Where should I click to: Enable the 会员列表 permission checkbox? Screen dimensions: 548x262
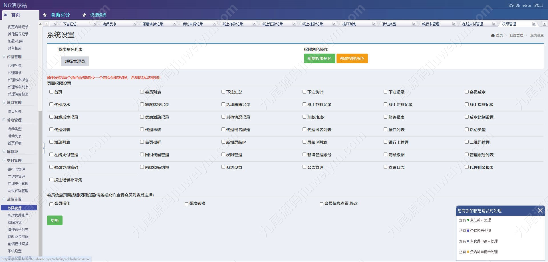(x=142, y=92)
